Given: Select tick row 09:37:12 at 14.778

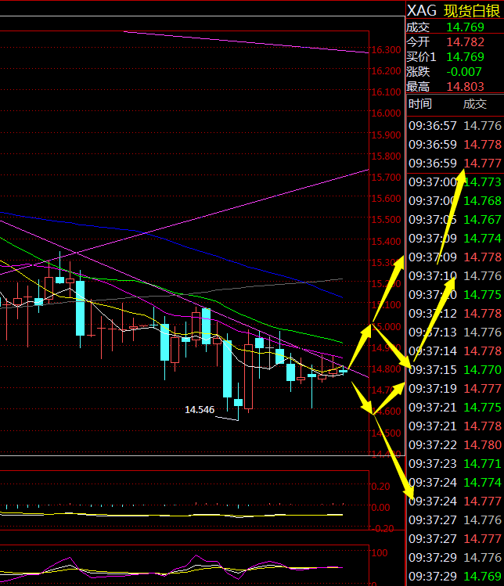Looking at the screenshot, I should click(455, 313).
